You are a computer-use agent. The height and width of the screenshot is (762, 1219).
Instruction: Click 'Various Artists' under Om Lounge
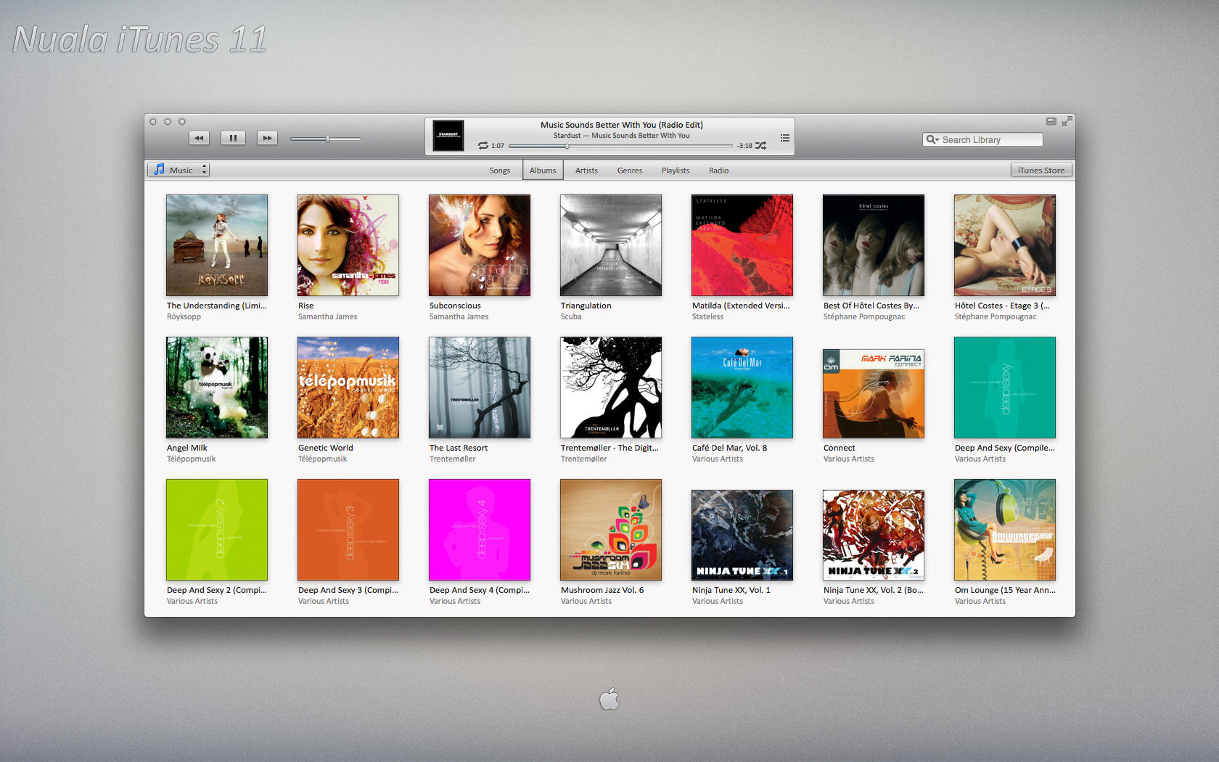click(x=980, y=602)
